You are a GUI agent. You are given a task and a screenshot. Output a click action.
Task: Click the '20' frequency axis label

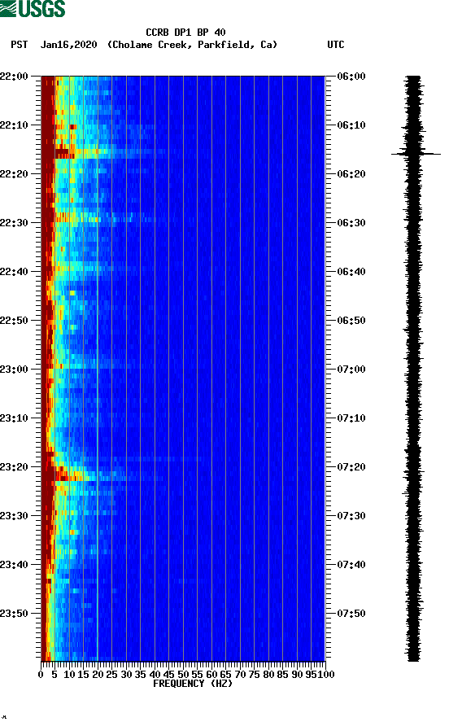click(98, 675)
